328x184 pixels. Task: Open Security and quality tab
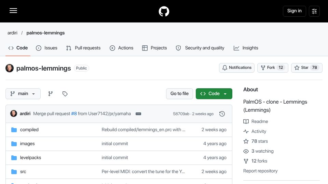(x=200, y=48)
